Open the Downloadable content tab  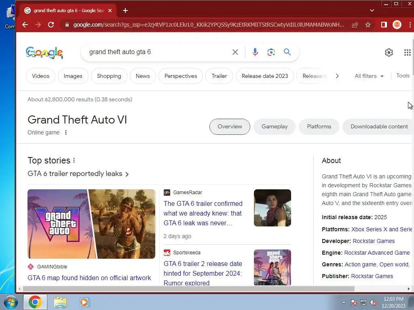coord(378,126)
